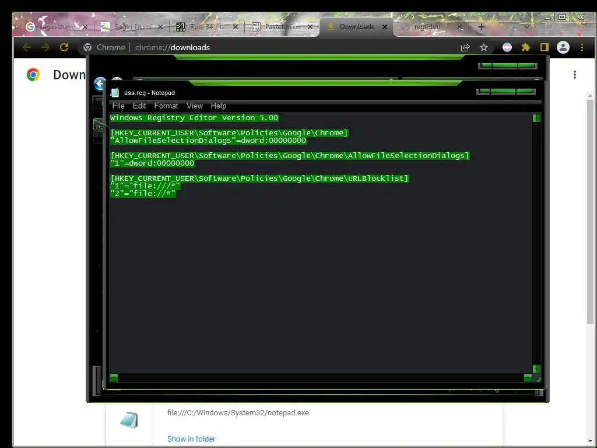Reload the downloads page
597x448 pixels.
64,47
